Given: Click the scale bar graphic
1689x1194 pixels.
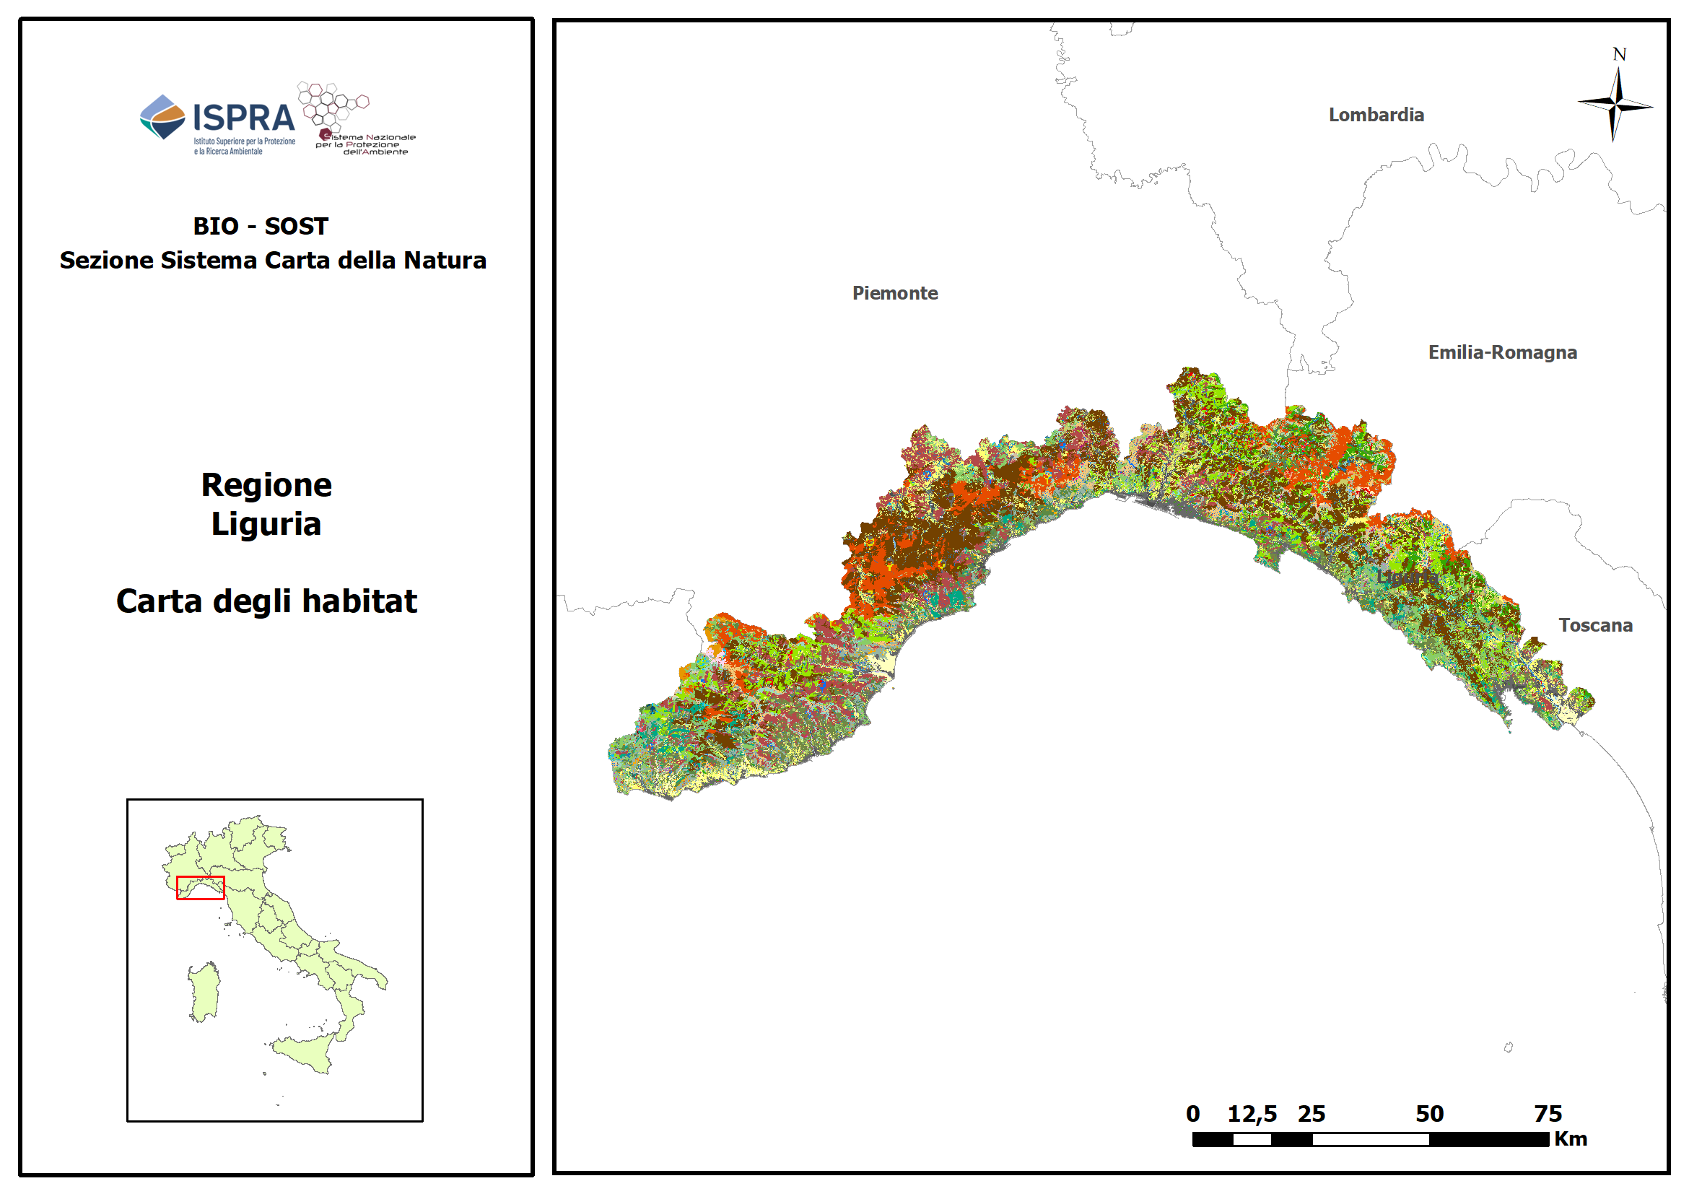Looking at the screenshot, I should [1370, 1140].
